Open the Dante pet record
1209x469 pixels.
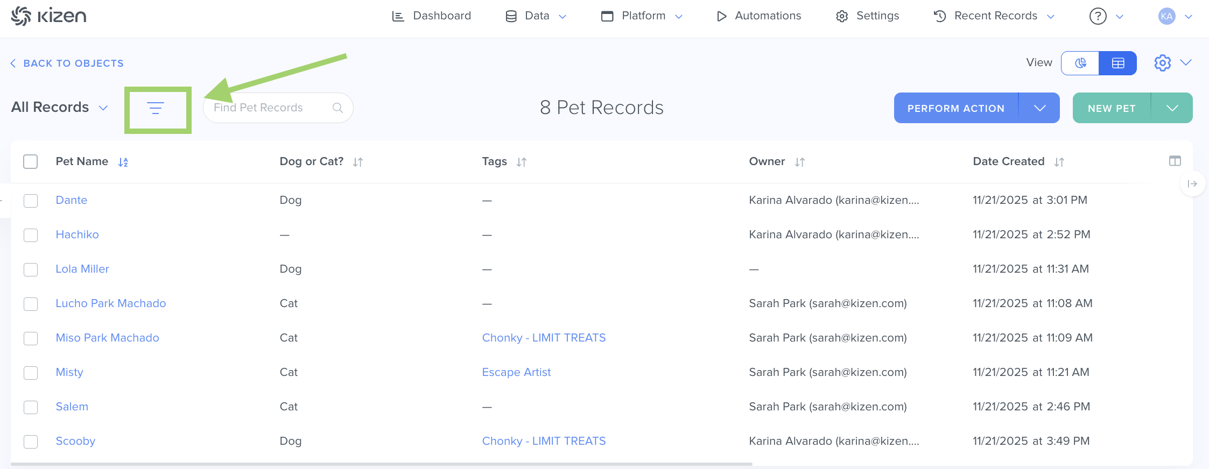coord(72,200)
